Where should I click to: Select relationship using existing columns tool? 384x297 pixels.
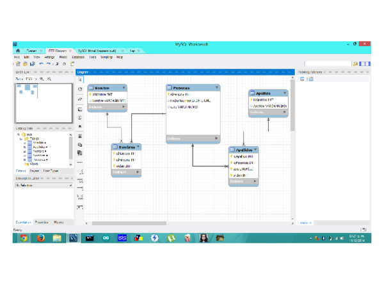(80, 207)
